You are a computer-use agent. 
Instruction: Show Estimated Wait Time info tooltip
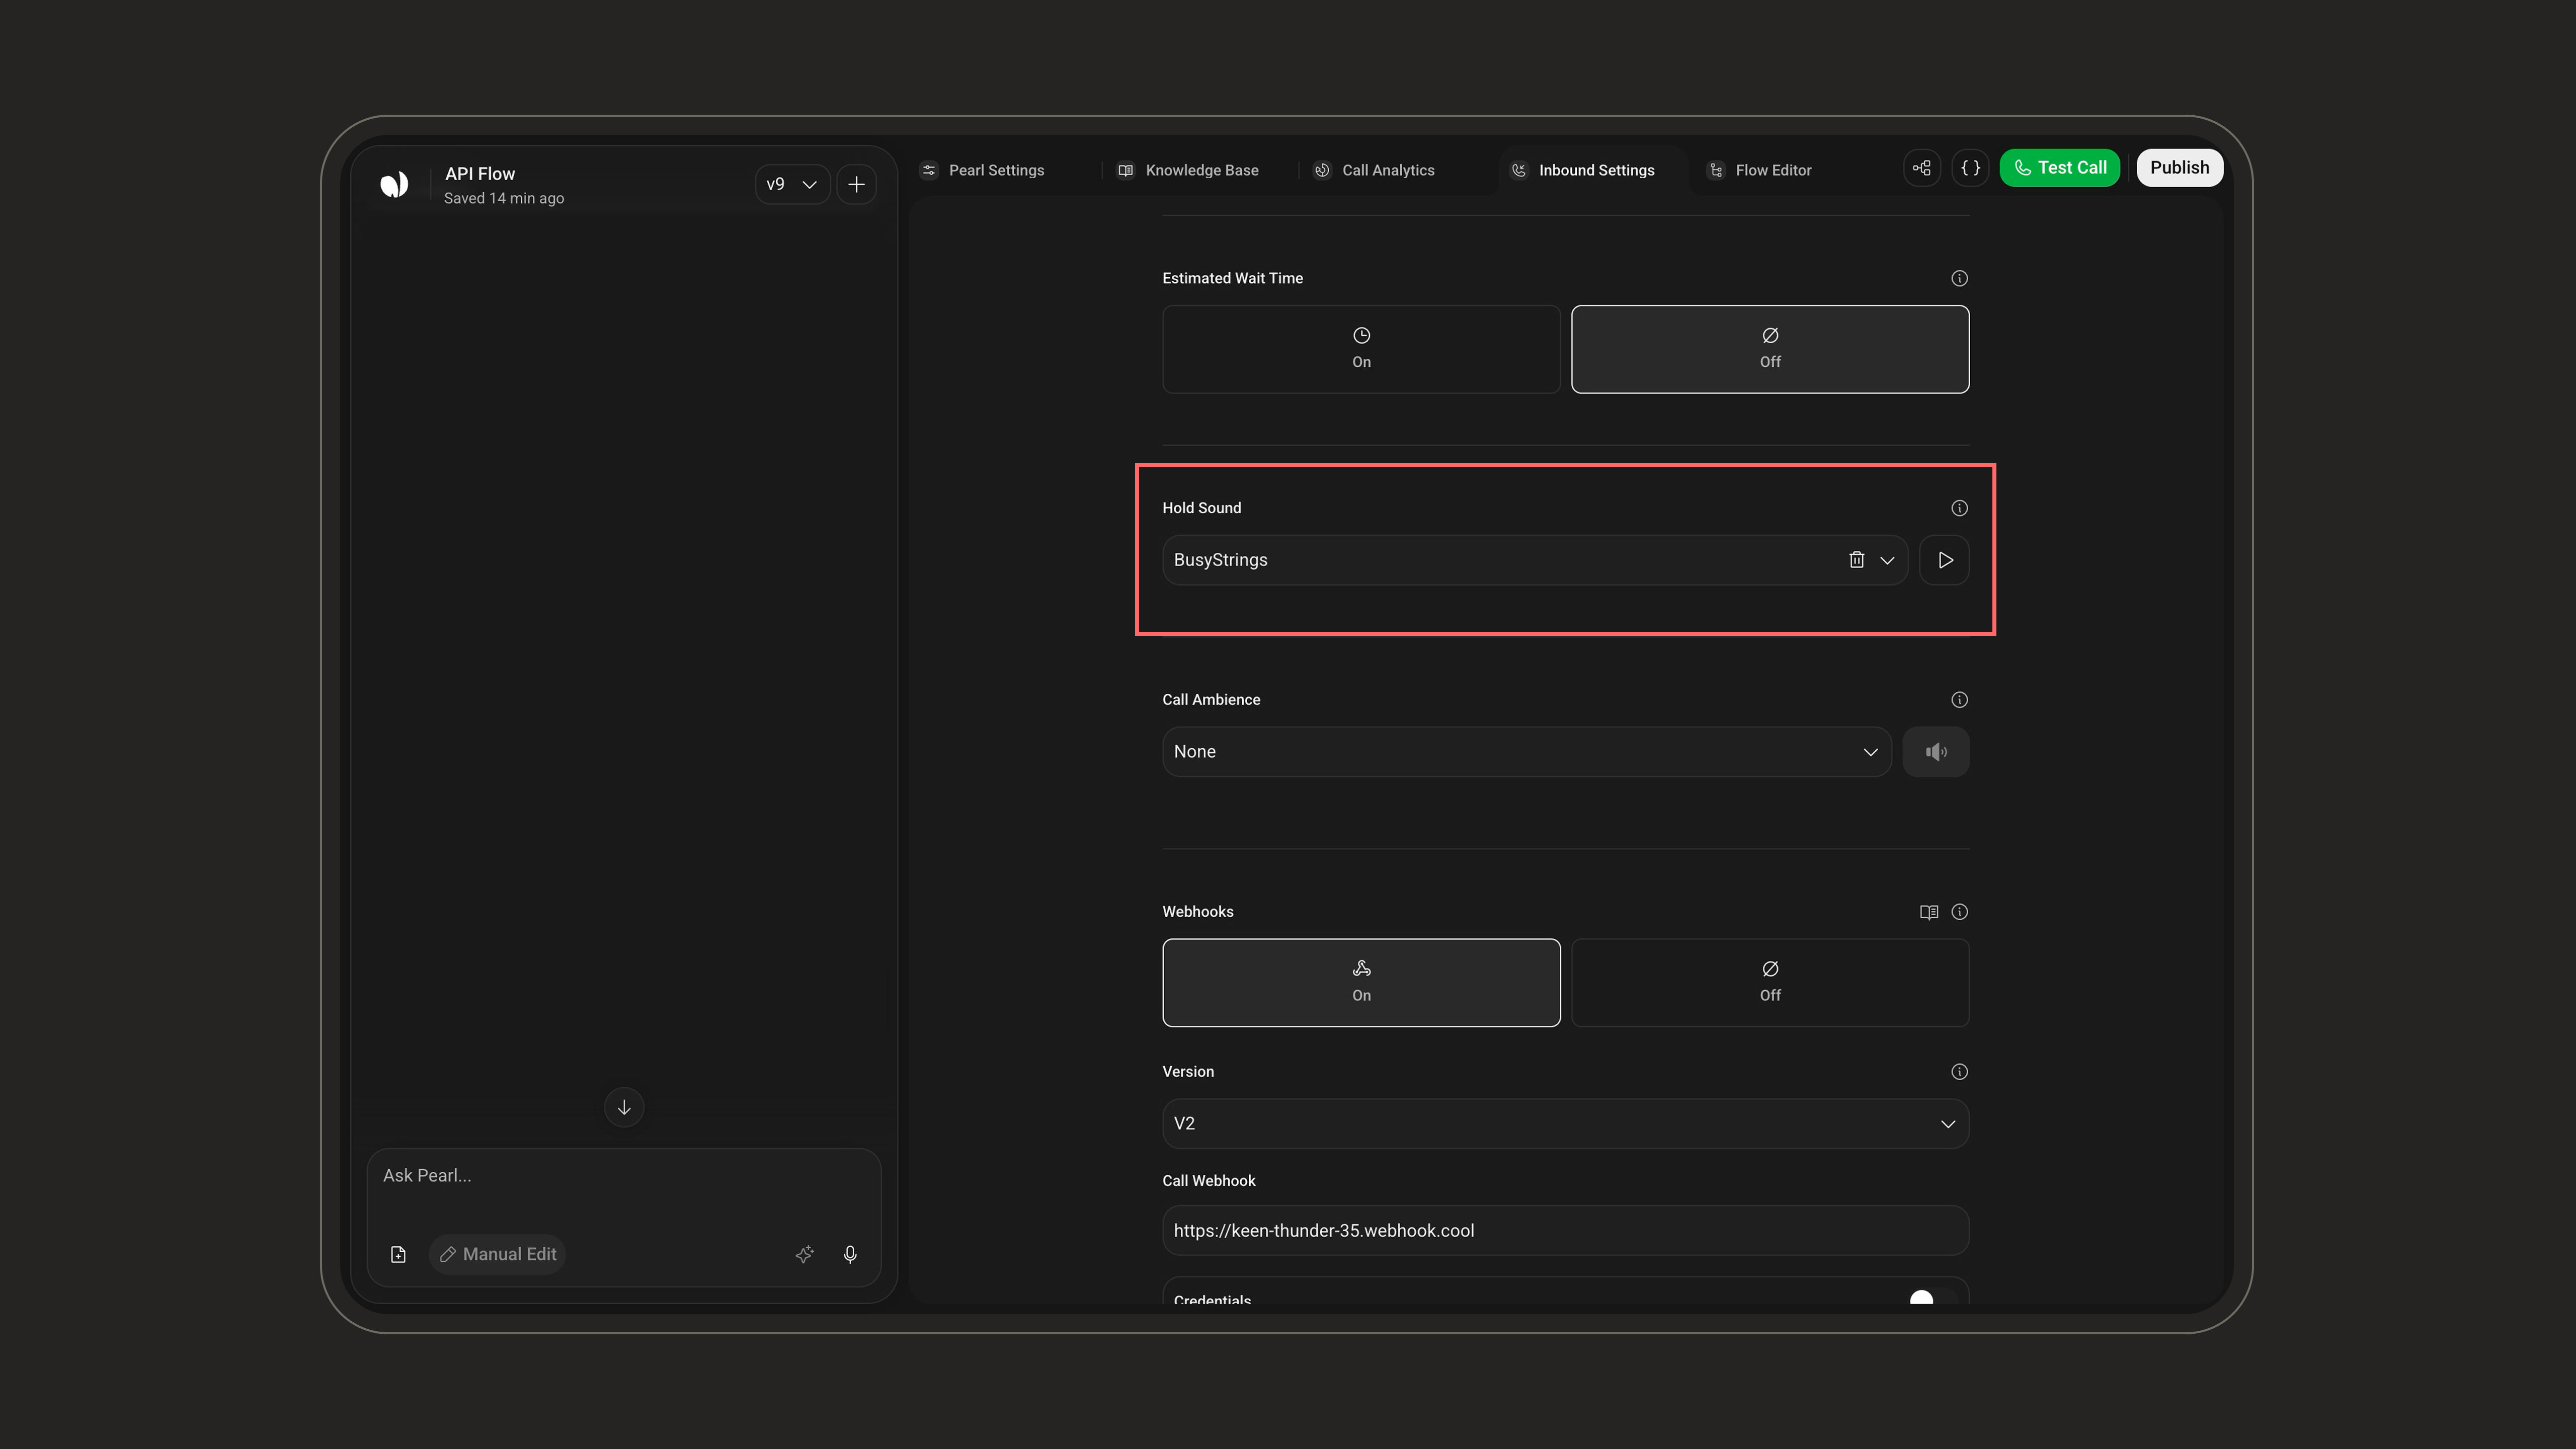click(x=1959, y=278)
